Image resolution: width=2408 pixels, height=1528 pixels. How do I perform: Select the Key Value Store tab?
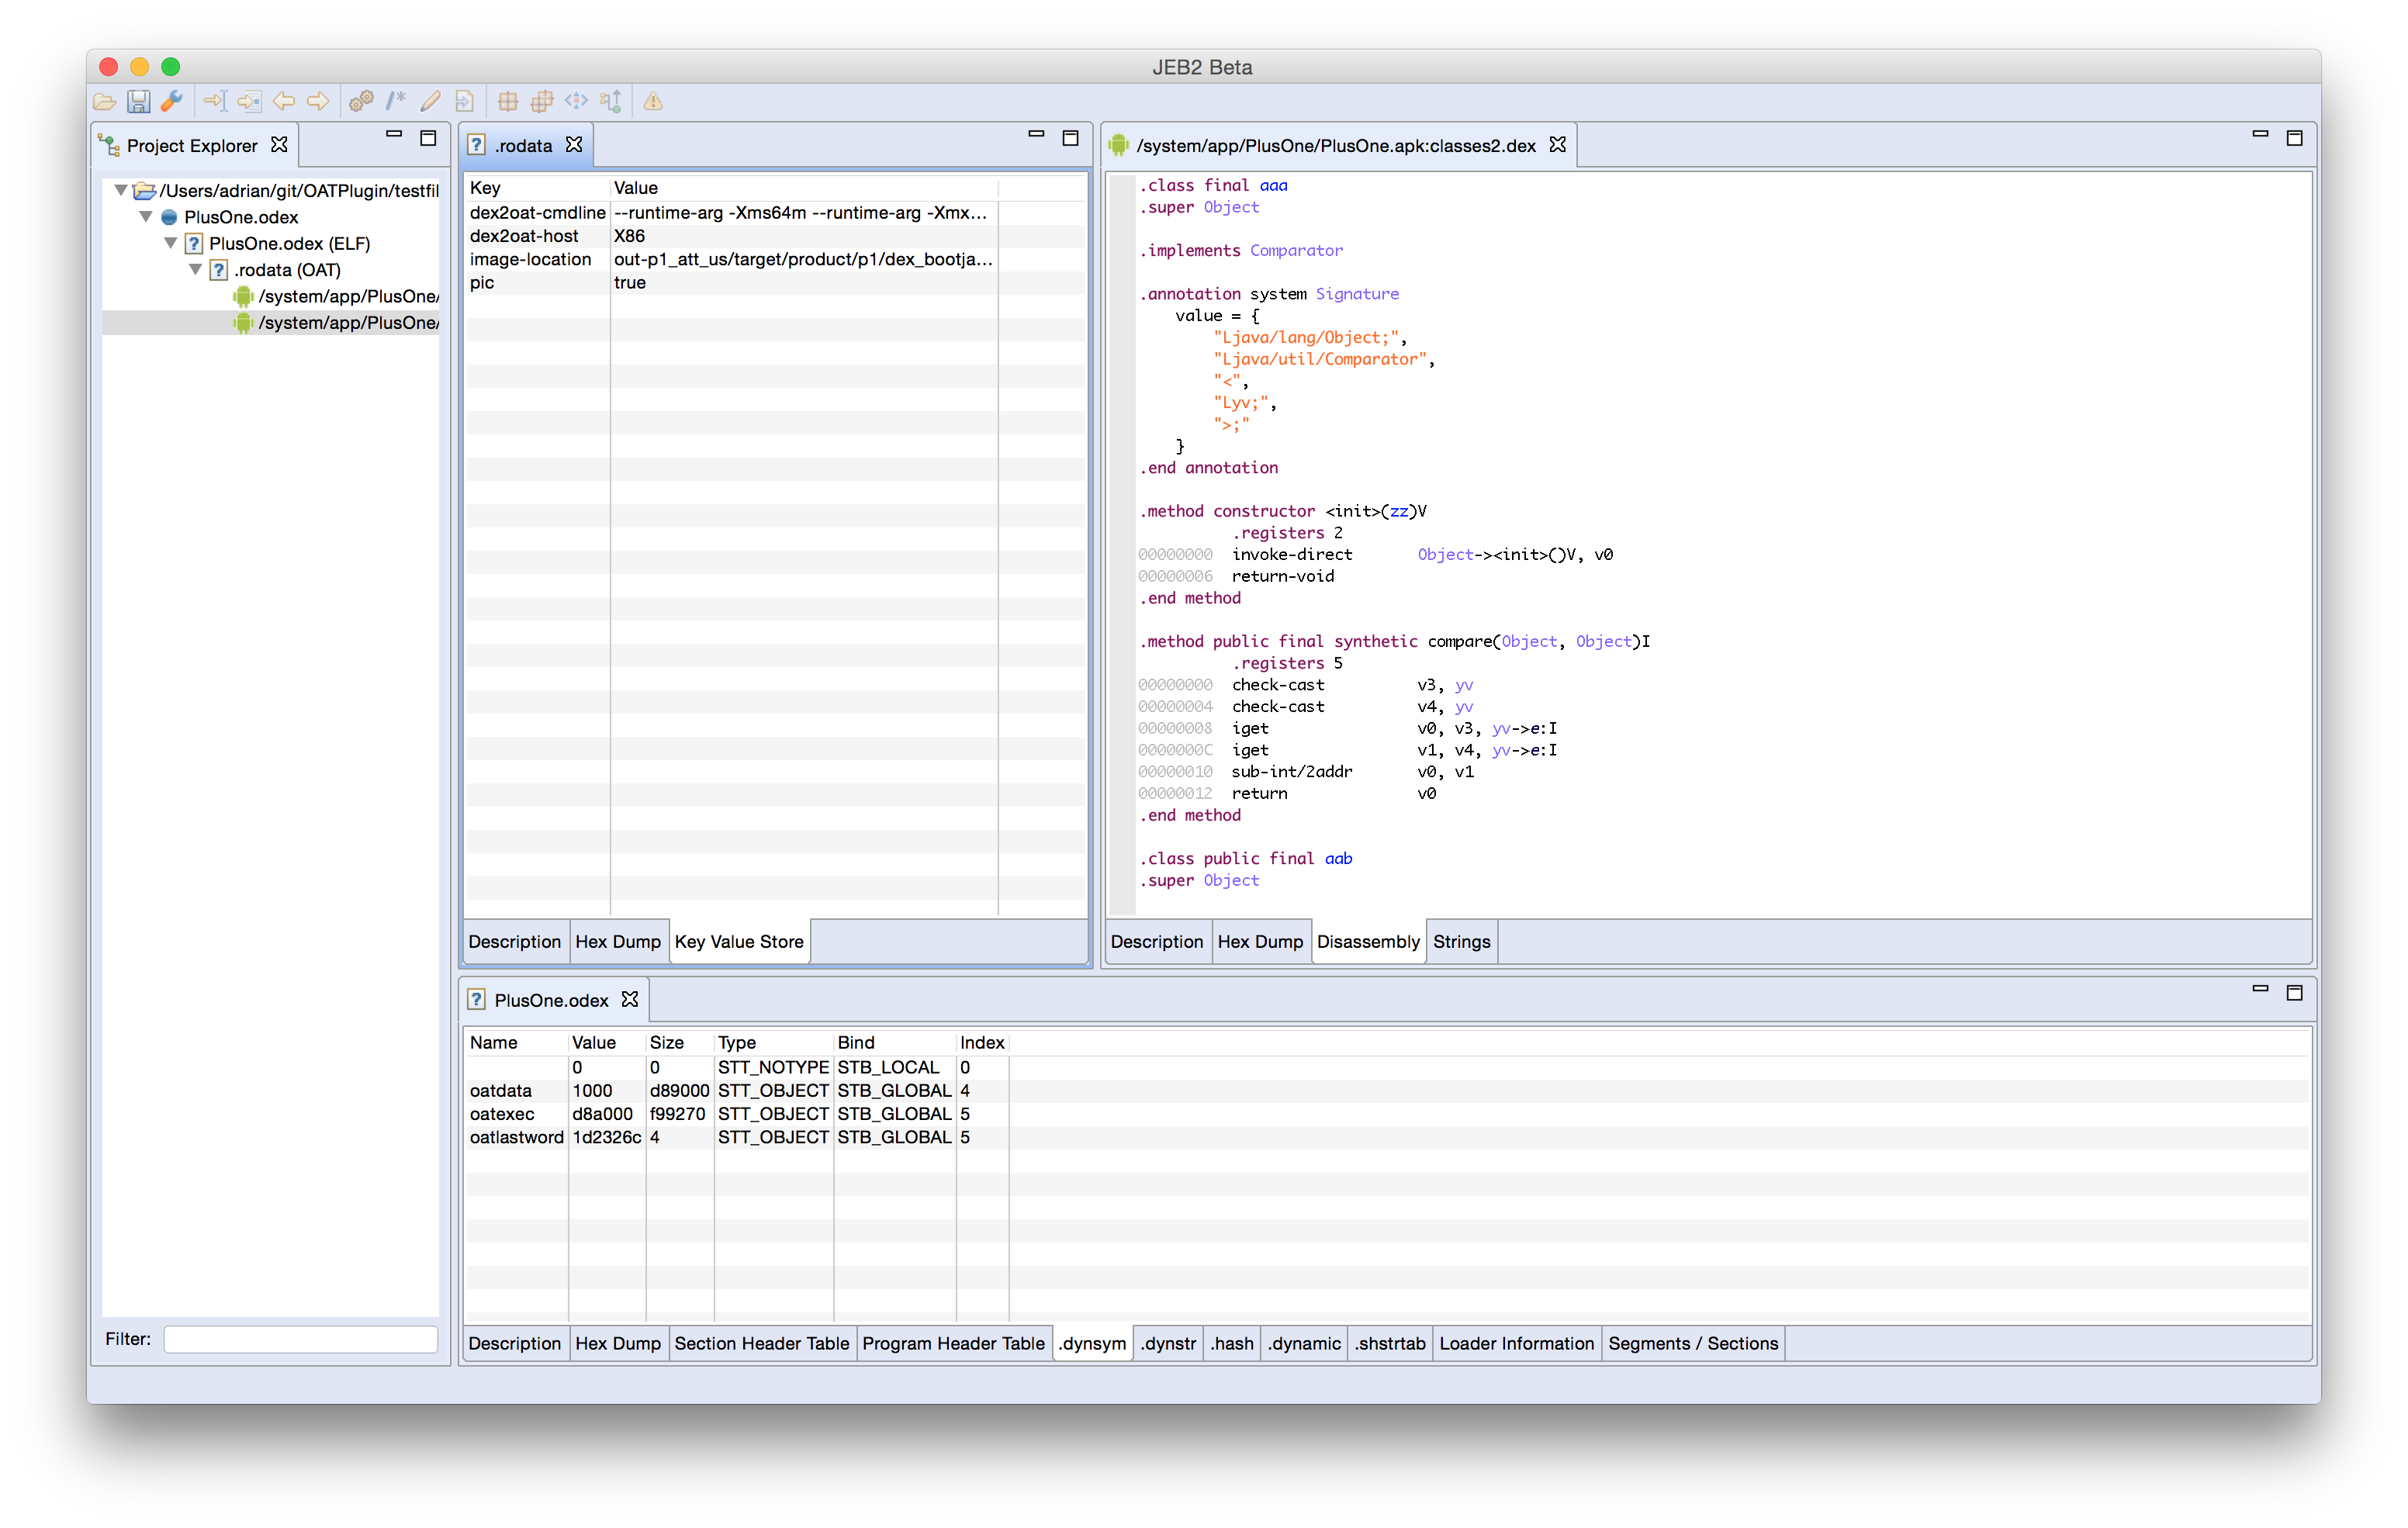tap(739, 942)
